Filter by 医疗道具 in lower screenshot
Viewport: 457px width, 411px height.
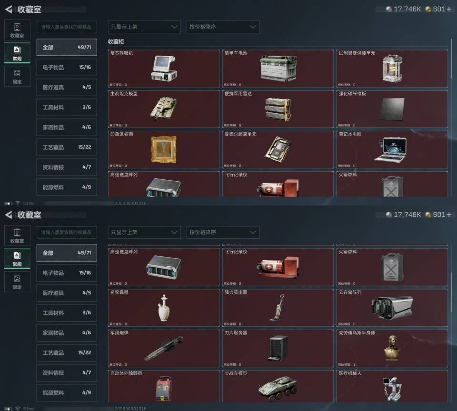[67, 293]
